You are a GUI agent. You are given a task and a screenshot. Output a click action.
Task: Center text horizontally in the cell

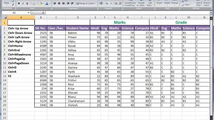pos(59,3)
